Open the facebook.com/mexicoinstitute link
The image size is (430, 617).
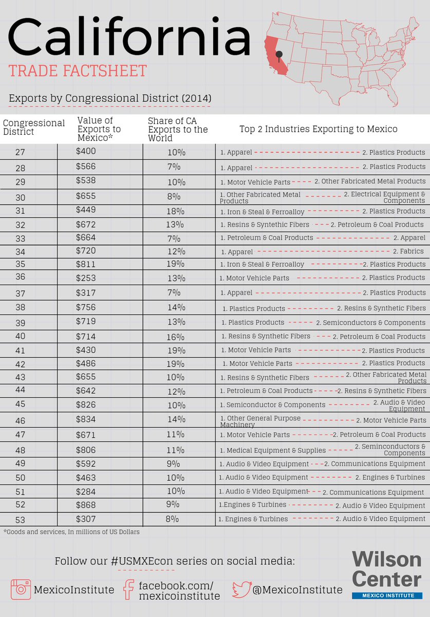coord(179,591)
